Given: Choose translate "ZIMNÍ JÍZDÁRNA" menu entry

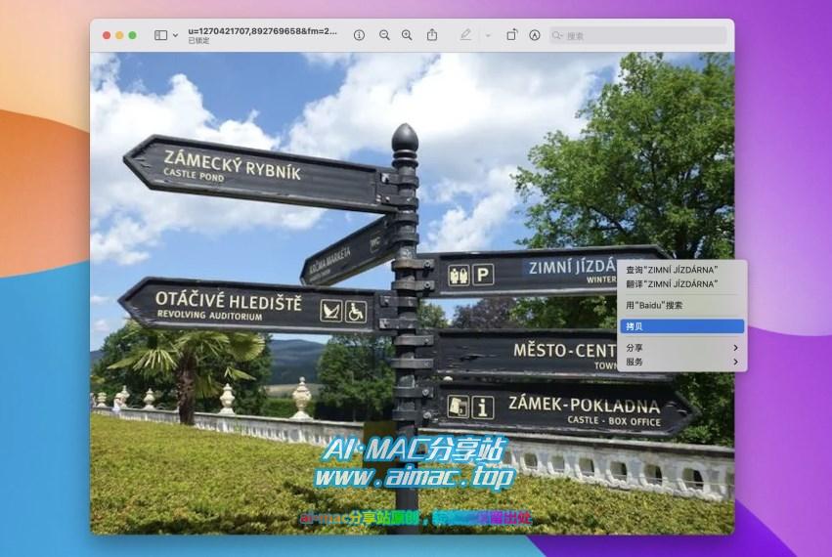Looking at the screenshot, I should pyautogui.click(x=681, y=283).
